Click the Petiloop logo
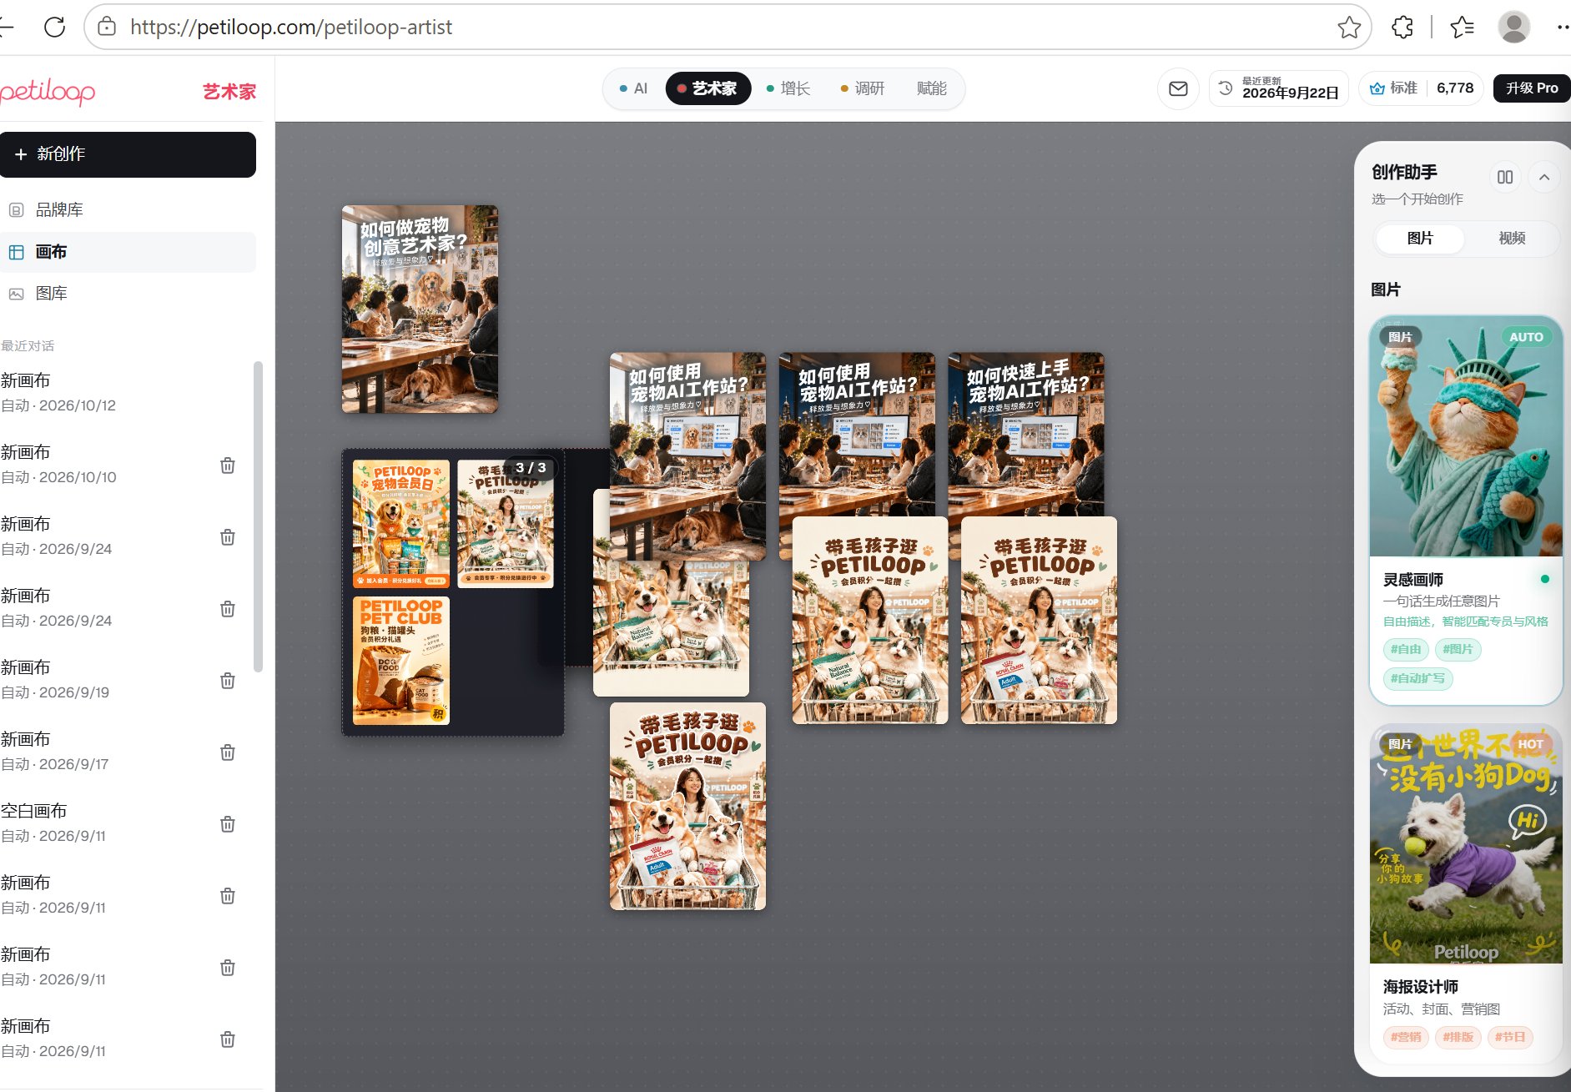Screen dimensions: 1571x1092 coord(48,91)
